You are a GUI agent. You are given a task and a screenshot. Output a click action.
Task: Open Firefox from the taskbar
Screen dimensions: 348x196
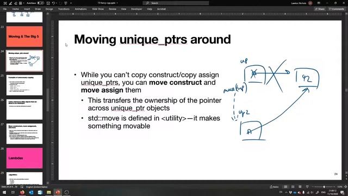tap(22, 192)
